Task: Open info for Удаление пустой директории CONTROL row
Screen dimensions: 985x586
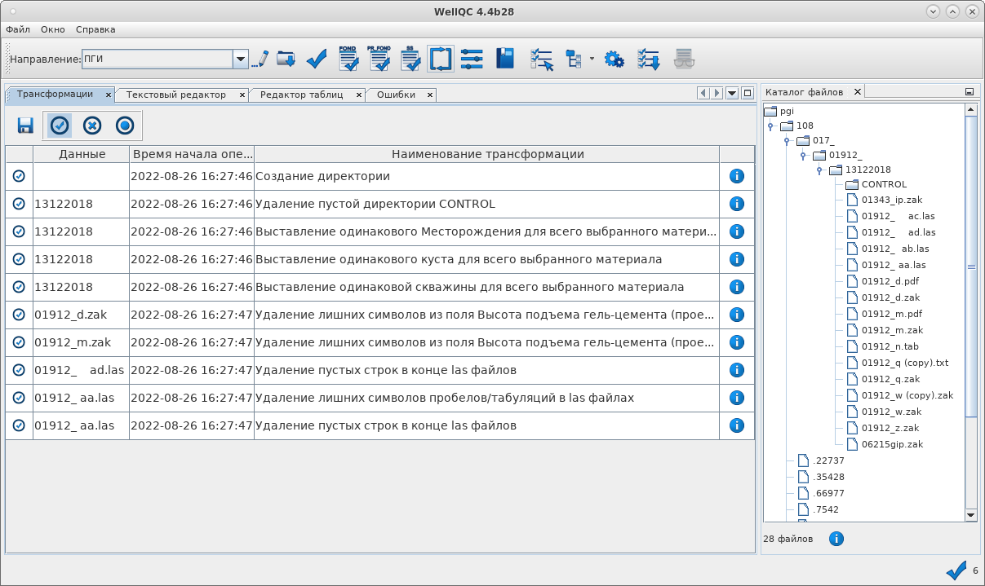Action: 737,204
